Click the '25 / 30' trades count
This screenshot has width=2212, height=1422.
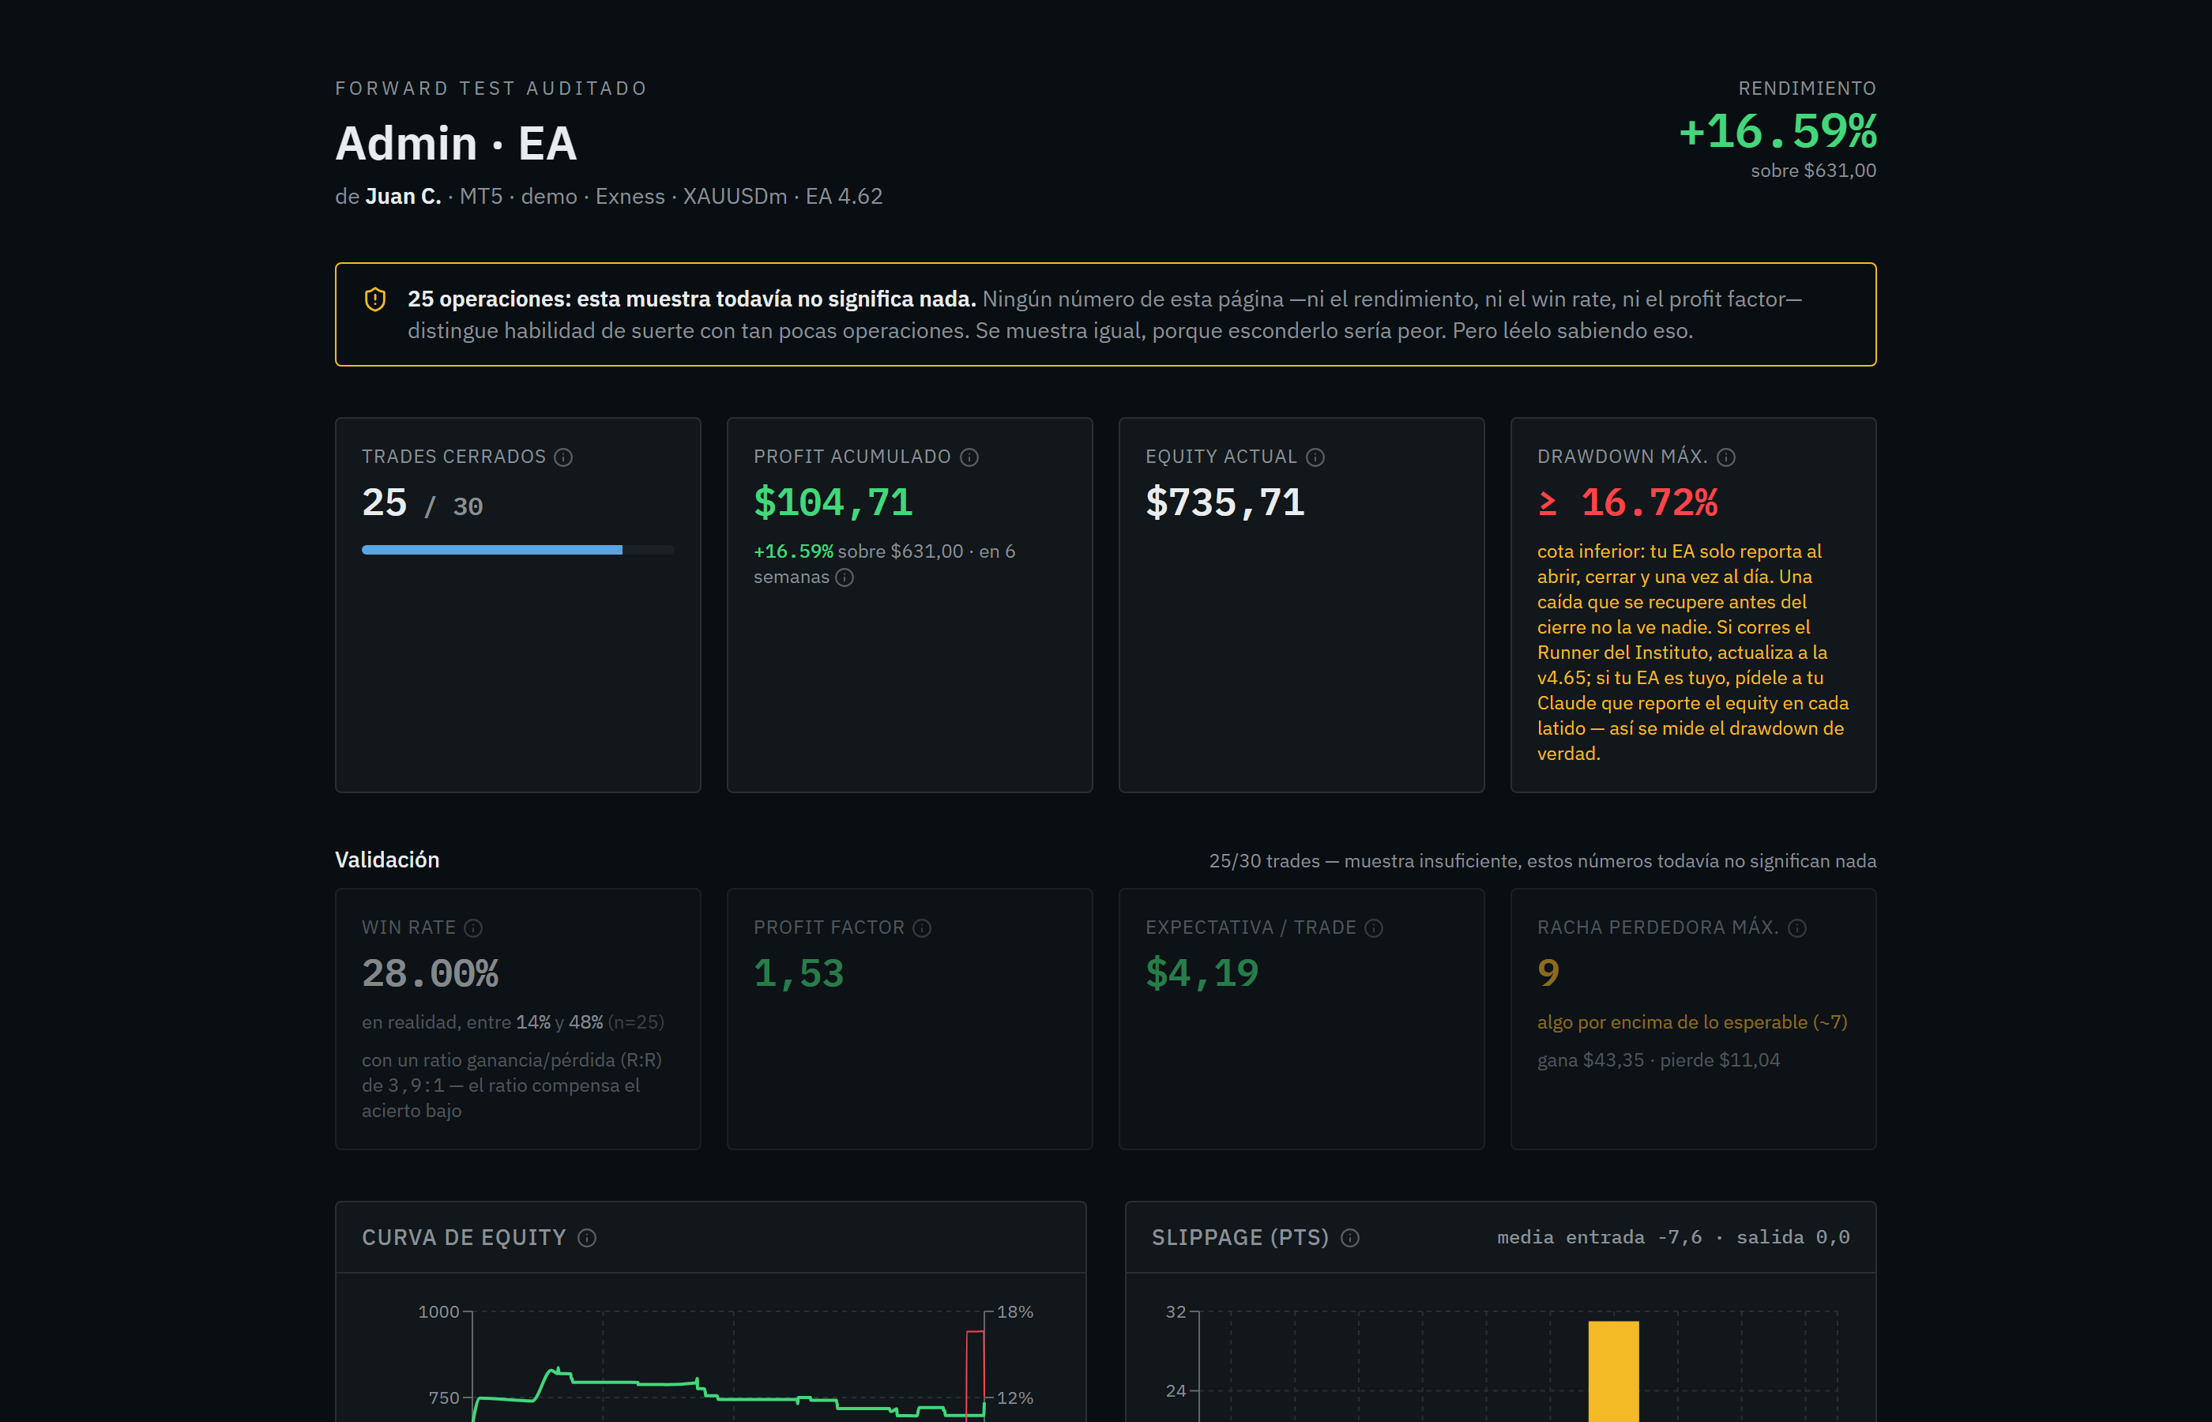coord(423,503)
